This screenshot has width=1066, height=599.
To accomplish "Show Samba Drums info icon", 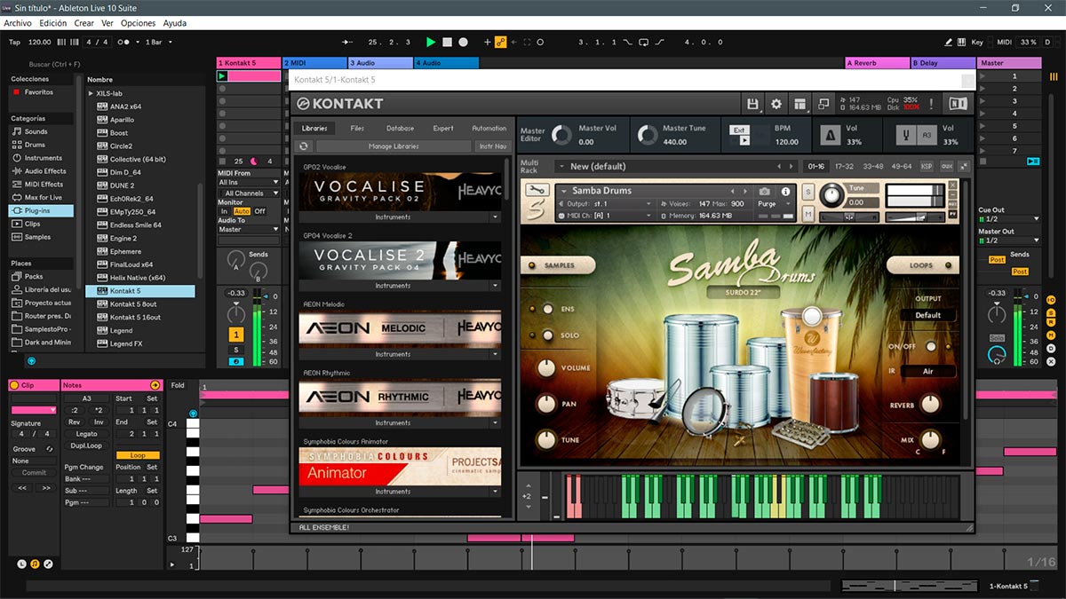I will tap(785, 191).
